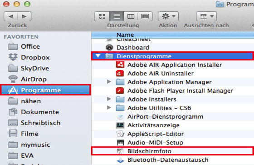
Task: Go back with the left arrow button
Action: [11, 16]
